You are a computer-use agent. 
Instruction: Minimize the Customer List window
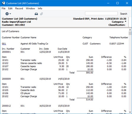(108, 3)
